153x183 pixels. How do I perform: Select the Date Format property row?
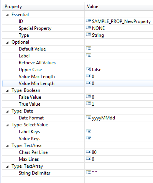(x=77, y=118)
